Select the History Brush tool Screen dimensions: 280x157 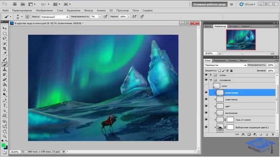[5, 75]
